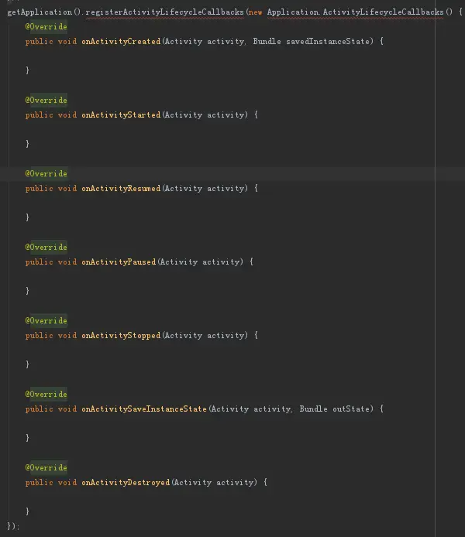Click the Application.ActivityLifecycleCallbacks class name
465x537 pixels.
pyautogui.click(x=355, y=12)
